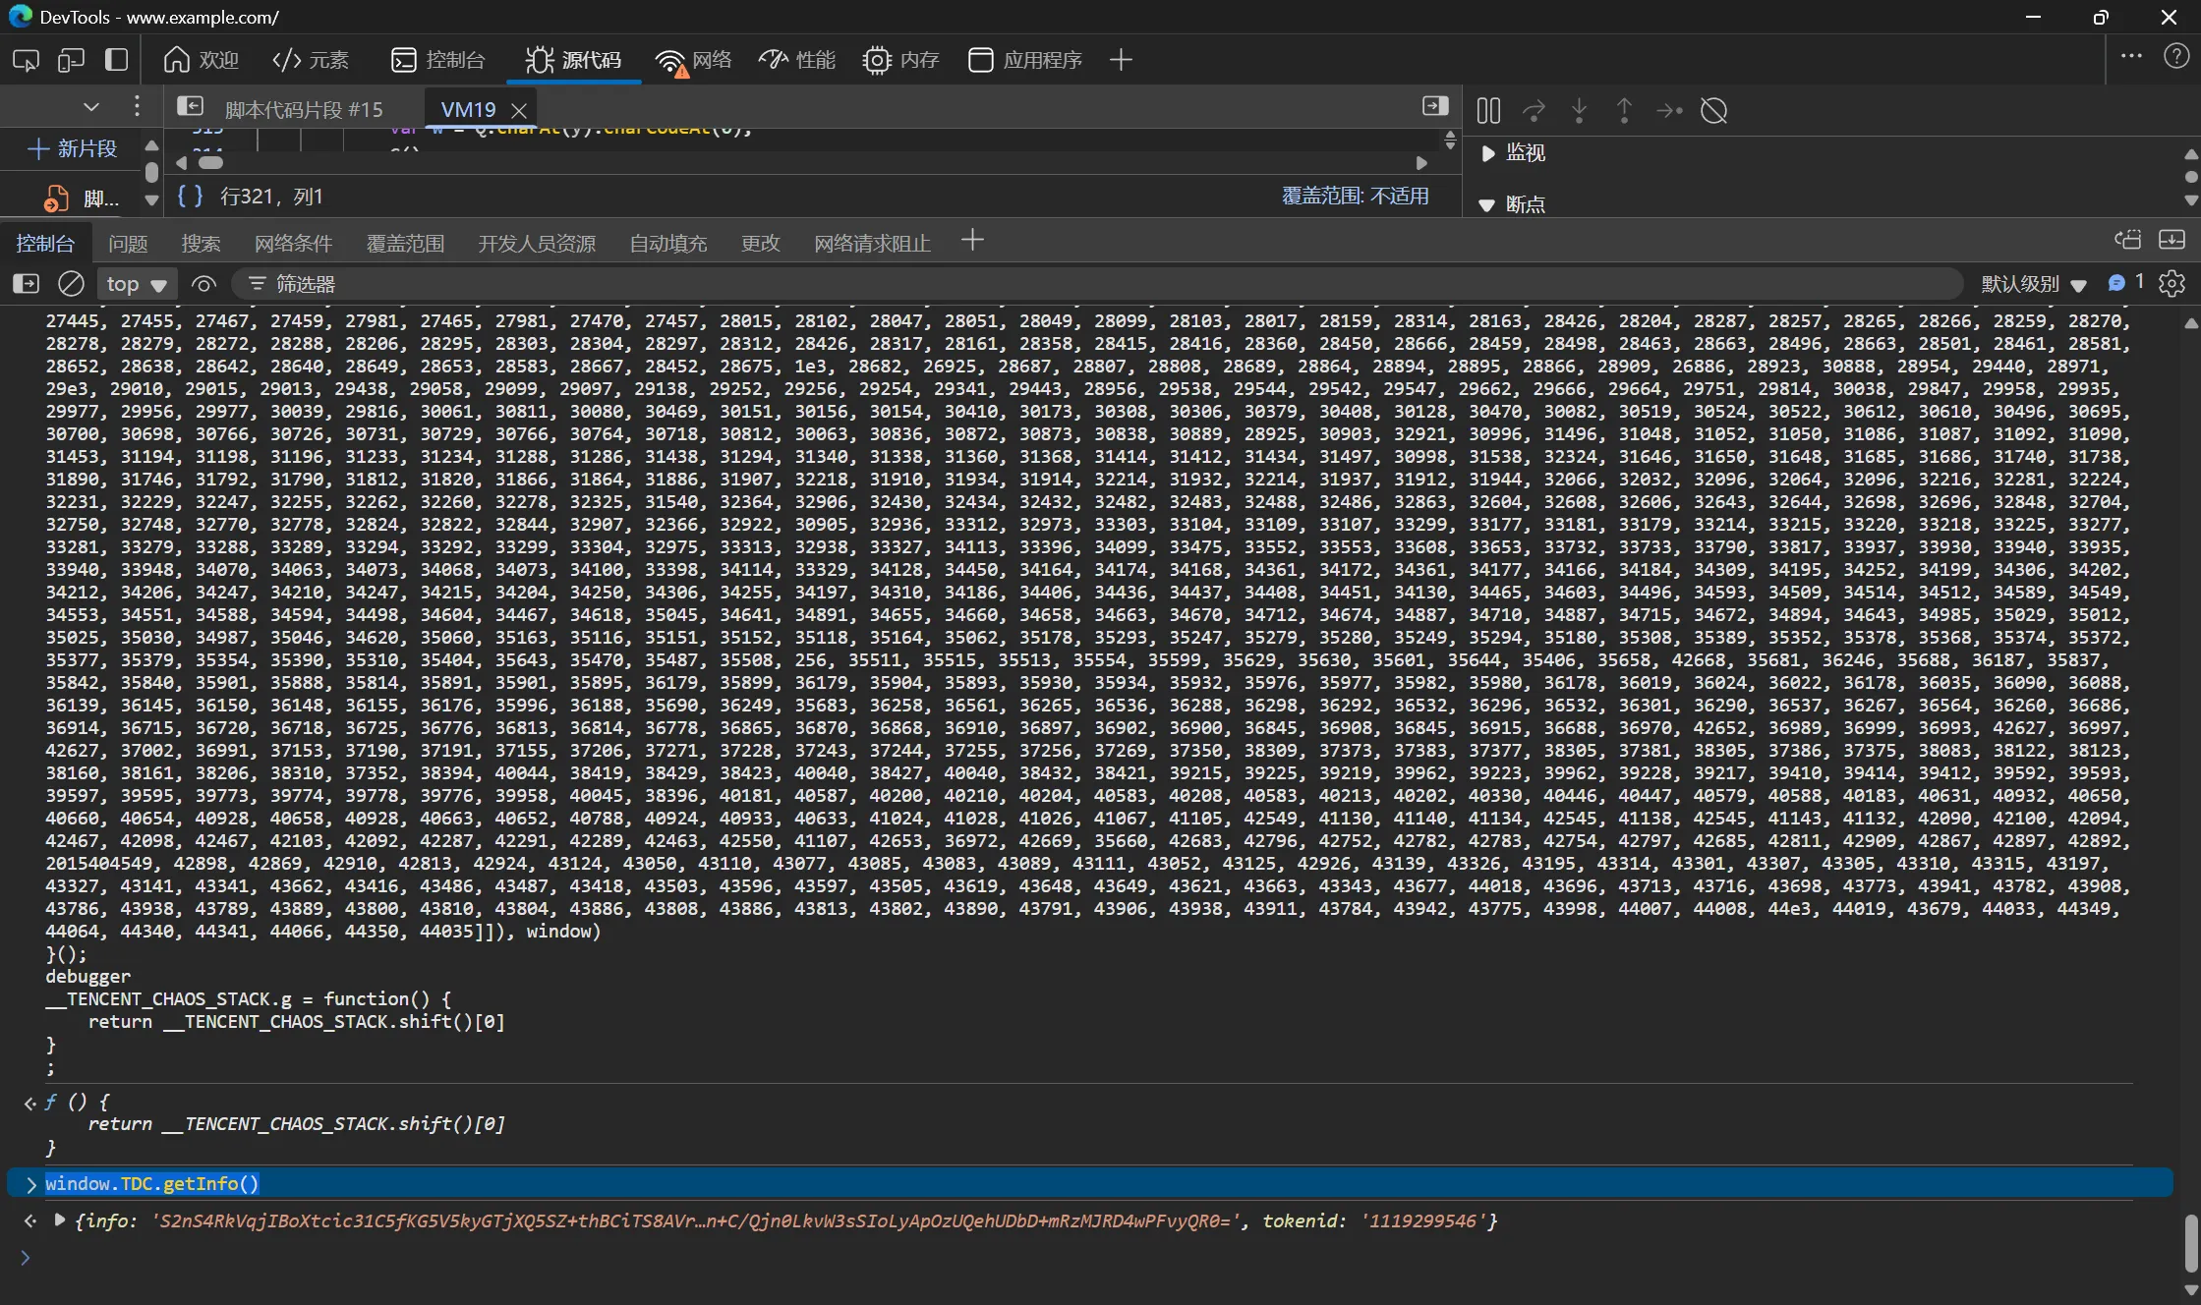Open the DevTools help icon
The height and width of the screenshot is (1305, 2201).
point(2176,57)
